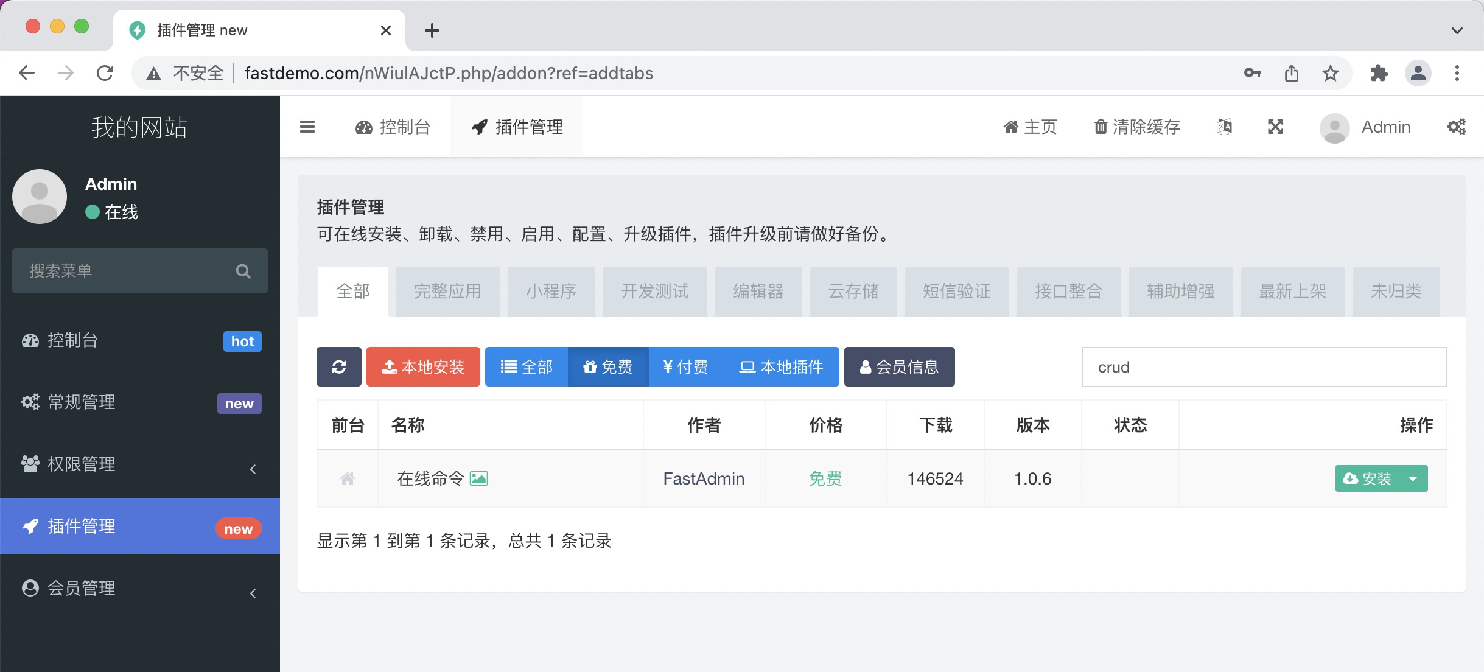Click the plugin search field containing crud
1484x672 pixels.
tap(1264, 367)
